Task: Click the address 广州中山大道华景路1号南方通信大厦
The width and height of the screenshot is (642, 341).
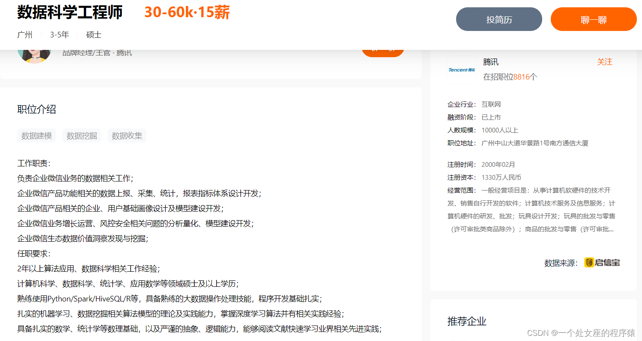Action: [535, 143]
